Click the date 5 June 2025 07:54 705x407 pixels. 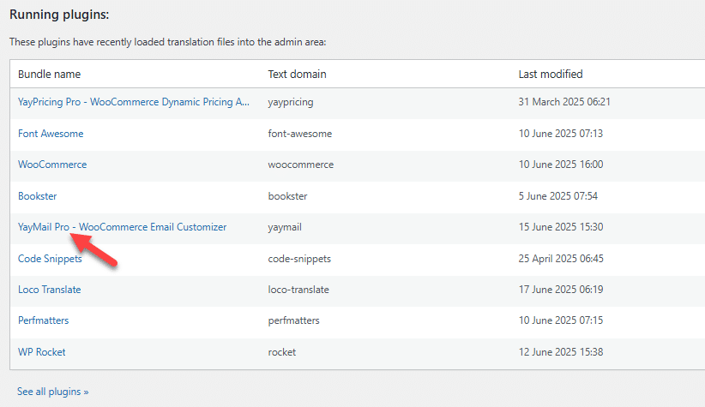pos(558,196)
